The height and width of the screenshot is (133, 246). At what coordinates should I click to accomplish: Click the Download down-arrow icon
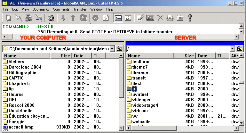click(63, 18)
